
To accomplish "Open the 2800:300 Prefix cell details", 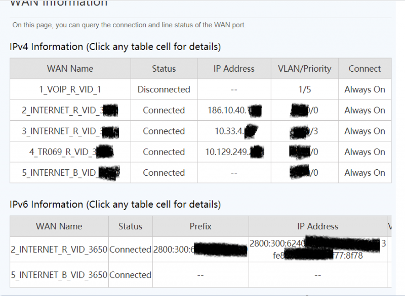I will coord(200,250).
